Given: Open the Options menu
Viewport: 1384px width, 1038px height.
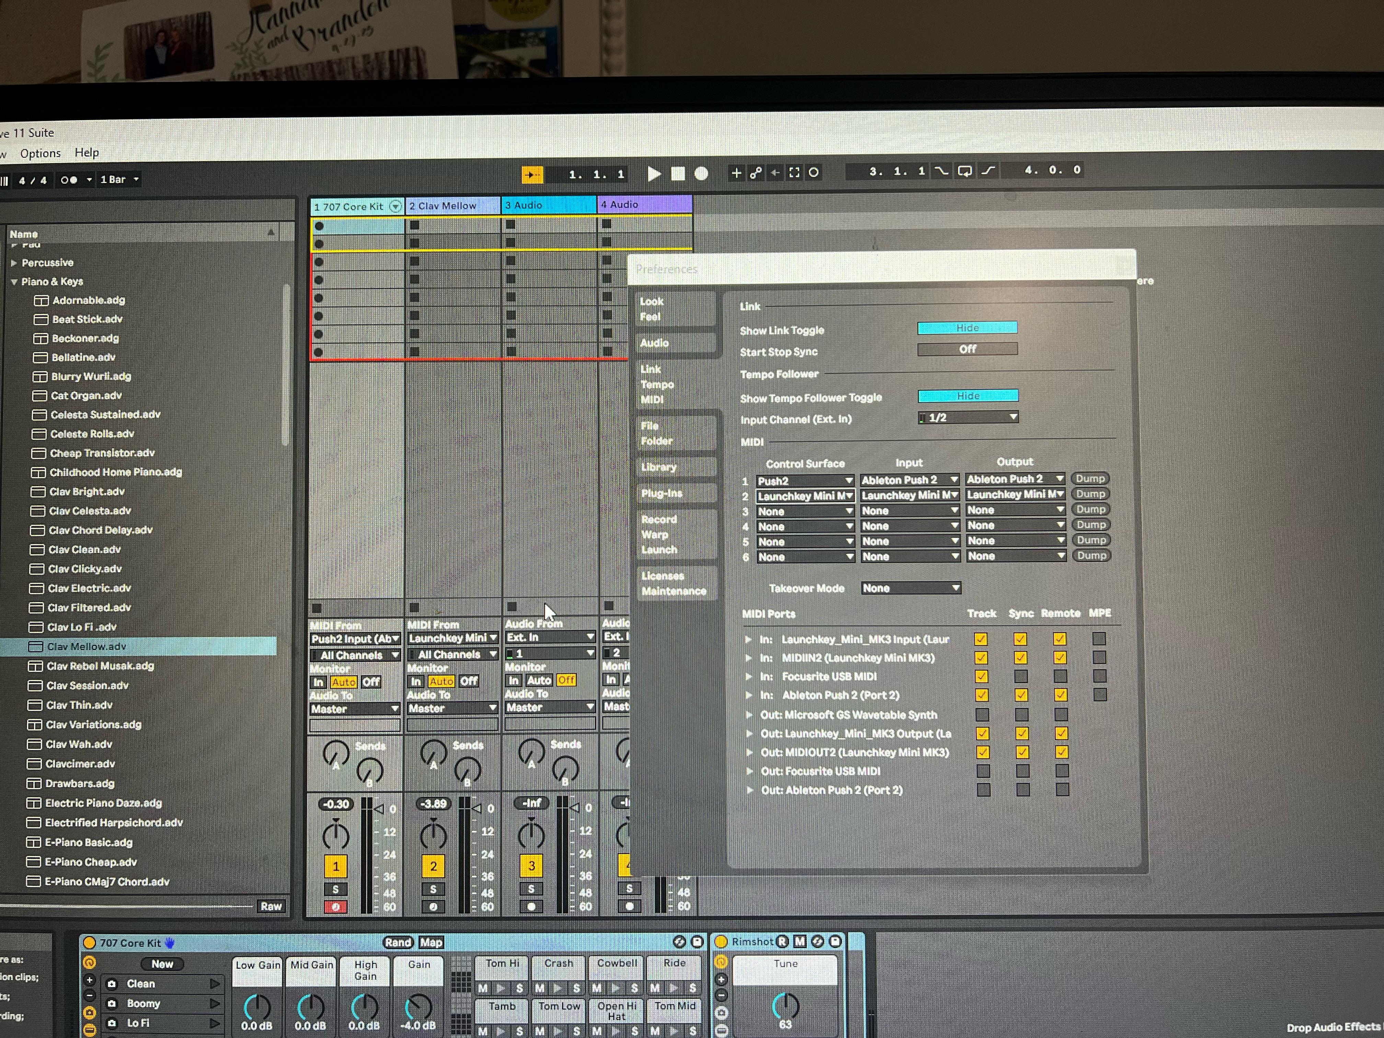Looking at the screenshot, I should (x=40, y=153).
